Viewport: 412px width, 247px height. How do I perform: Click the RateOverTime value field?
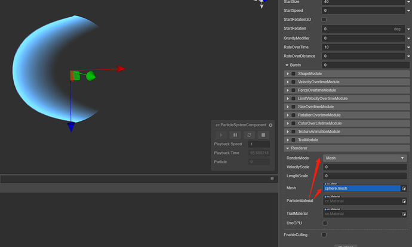pos(363,47)
